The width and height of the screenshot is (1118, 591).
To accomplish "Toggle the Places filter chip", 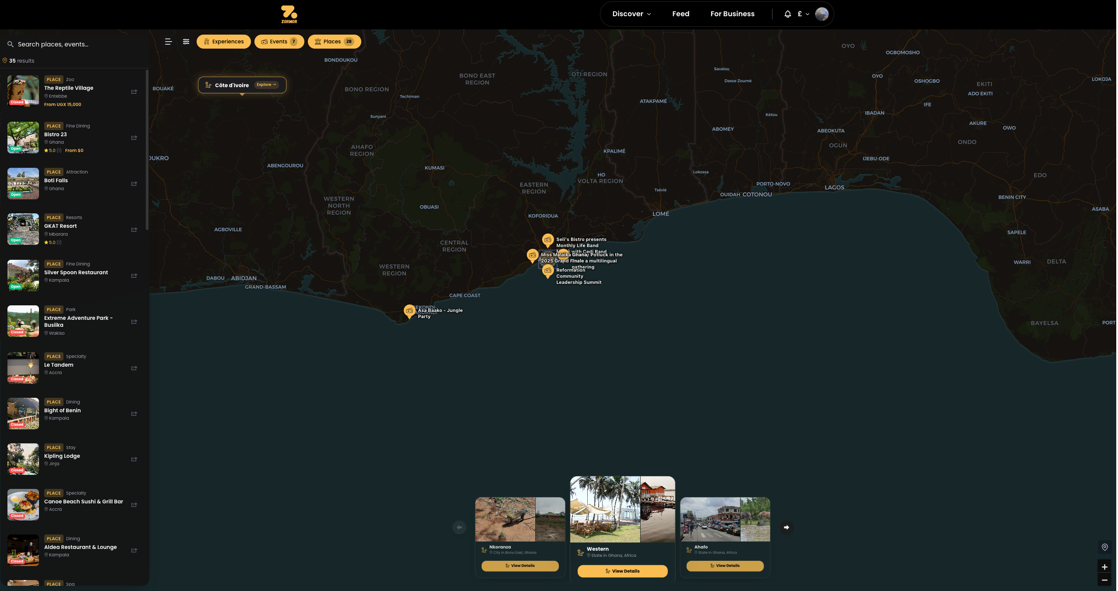I will tap(334, 41).
